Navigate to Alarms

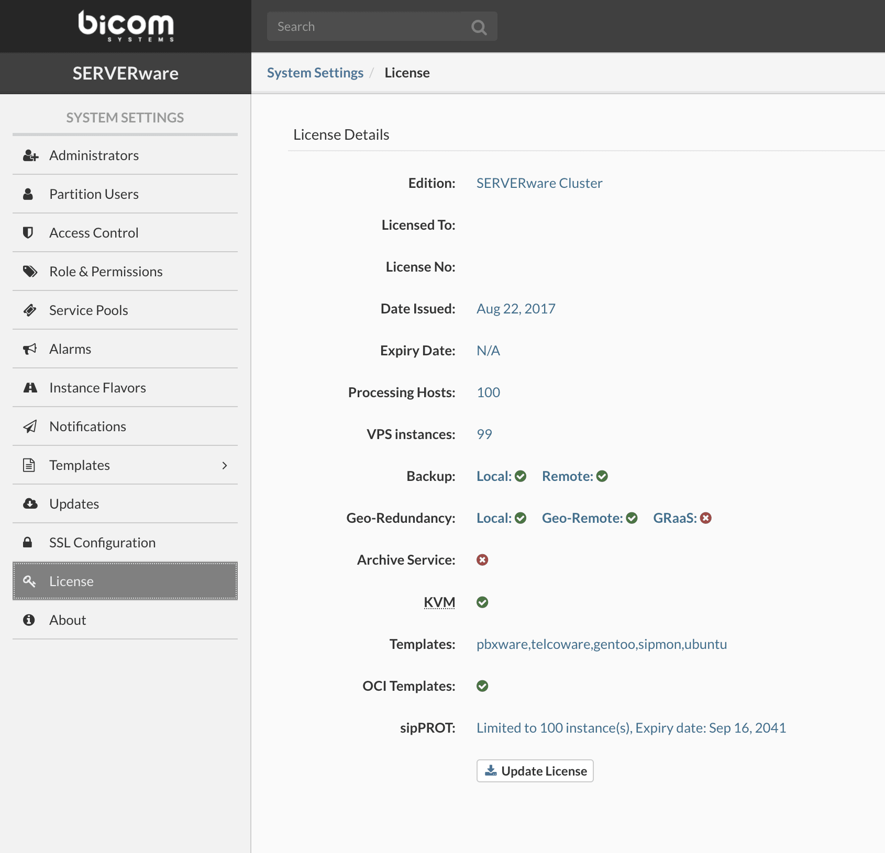pyautogui.click(x=125, y=349)
